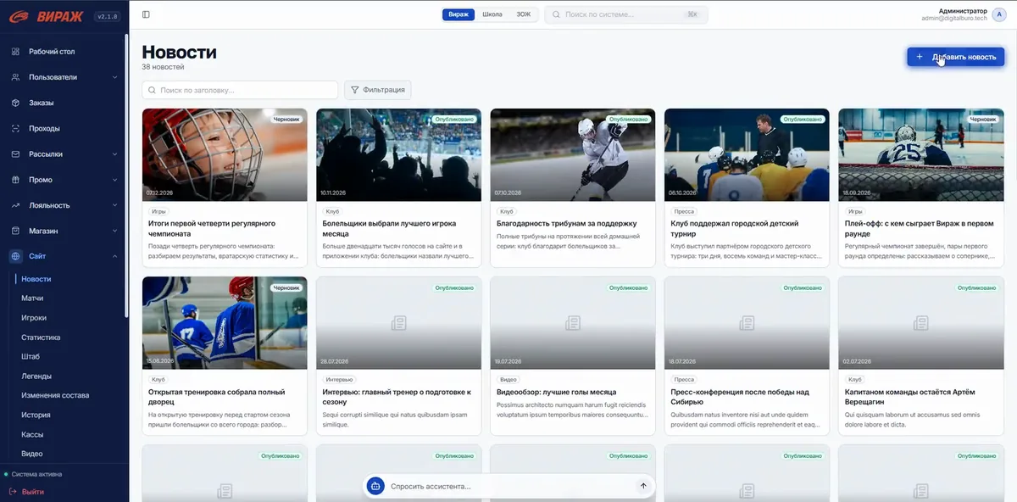
Task: Click the Заказы box icon
Action: [15, 103]
